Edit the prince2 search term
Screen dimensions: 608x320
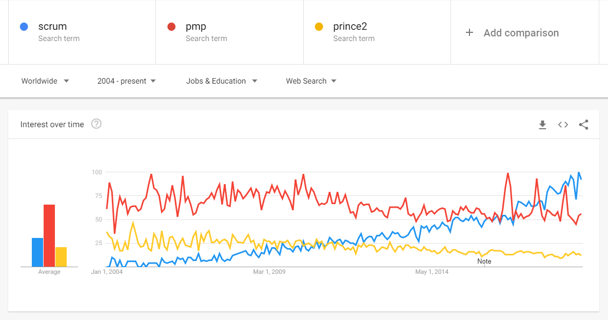(x=350, y=27)
